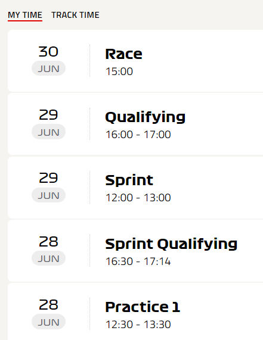Click the Qualifying time 16:00 - 17:00

point(138,135)
